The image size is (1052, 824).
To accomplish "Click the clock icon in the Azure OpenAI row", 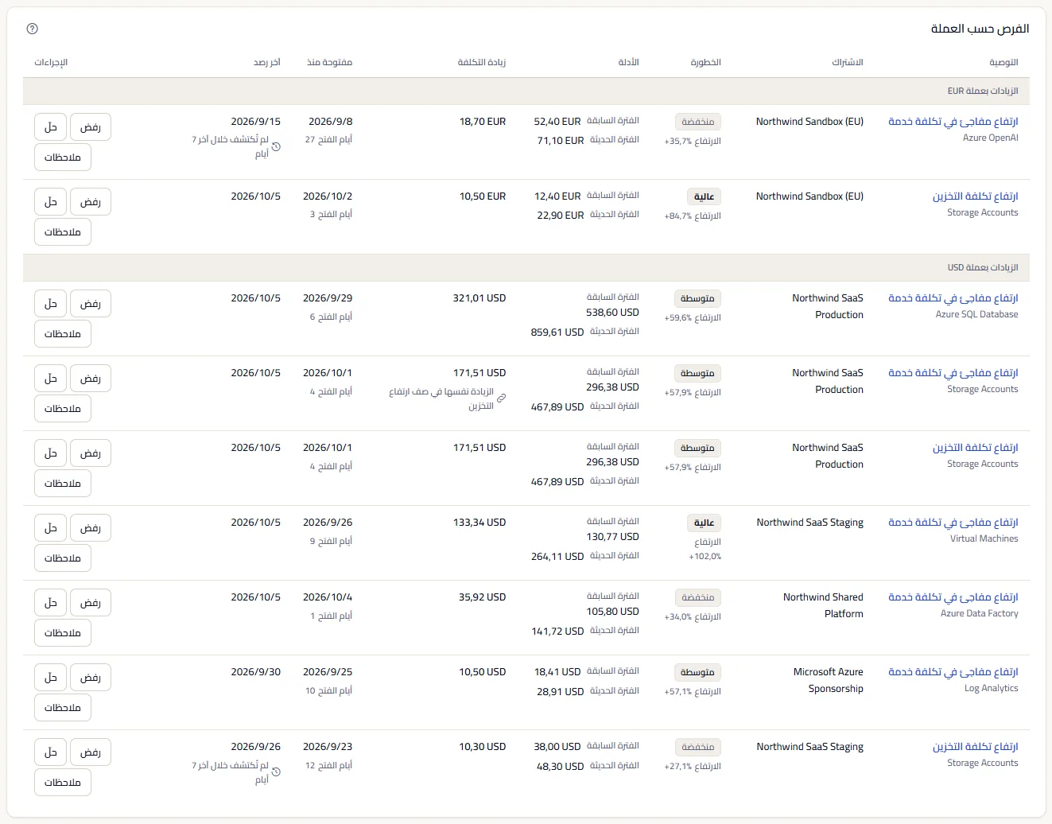I will click(x=276, y=146).
